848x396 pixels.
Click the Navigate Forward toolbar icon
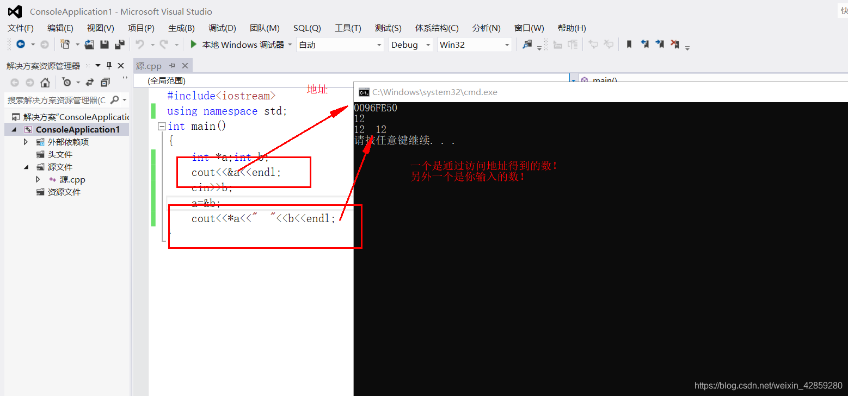pos(45,45)
